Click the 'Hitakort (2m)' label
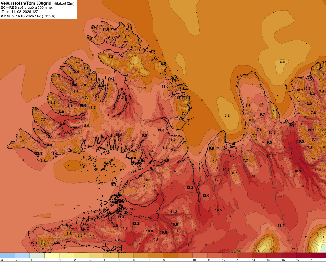Image resolution: width=326 pixels, height=262 pixels. click(64, 3)
